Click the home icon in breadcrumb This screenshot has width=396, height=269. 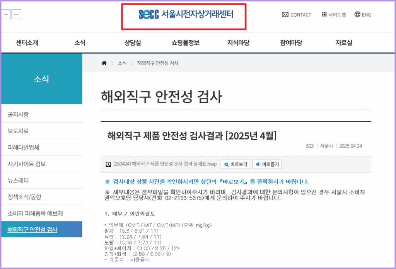104,63
